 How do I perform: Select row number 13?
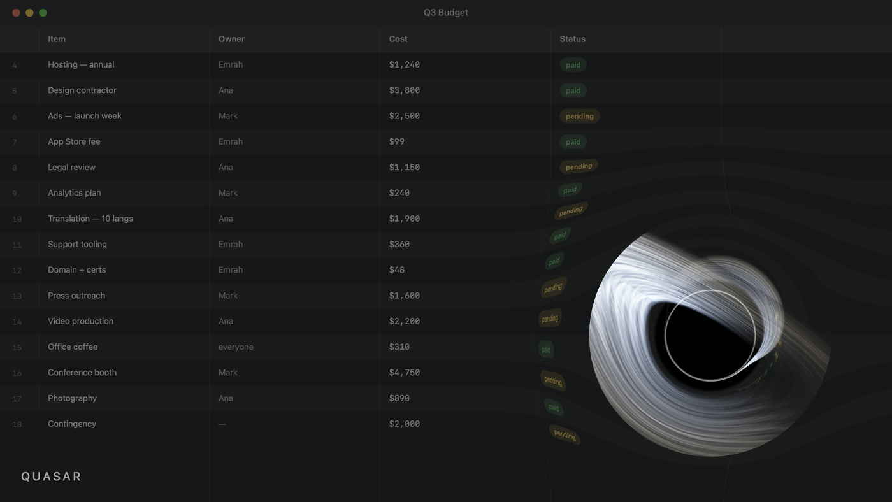(x=17, y=296)
